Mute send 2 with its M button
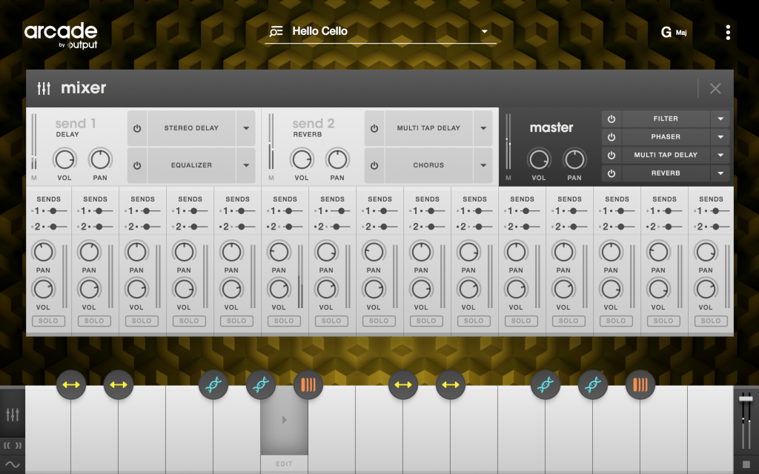The image size is (759, 474). click(x=271, y=178)
